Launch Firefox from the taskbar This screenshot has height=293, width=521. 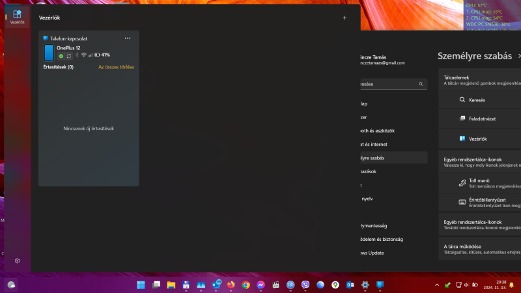pos(231,285)
